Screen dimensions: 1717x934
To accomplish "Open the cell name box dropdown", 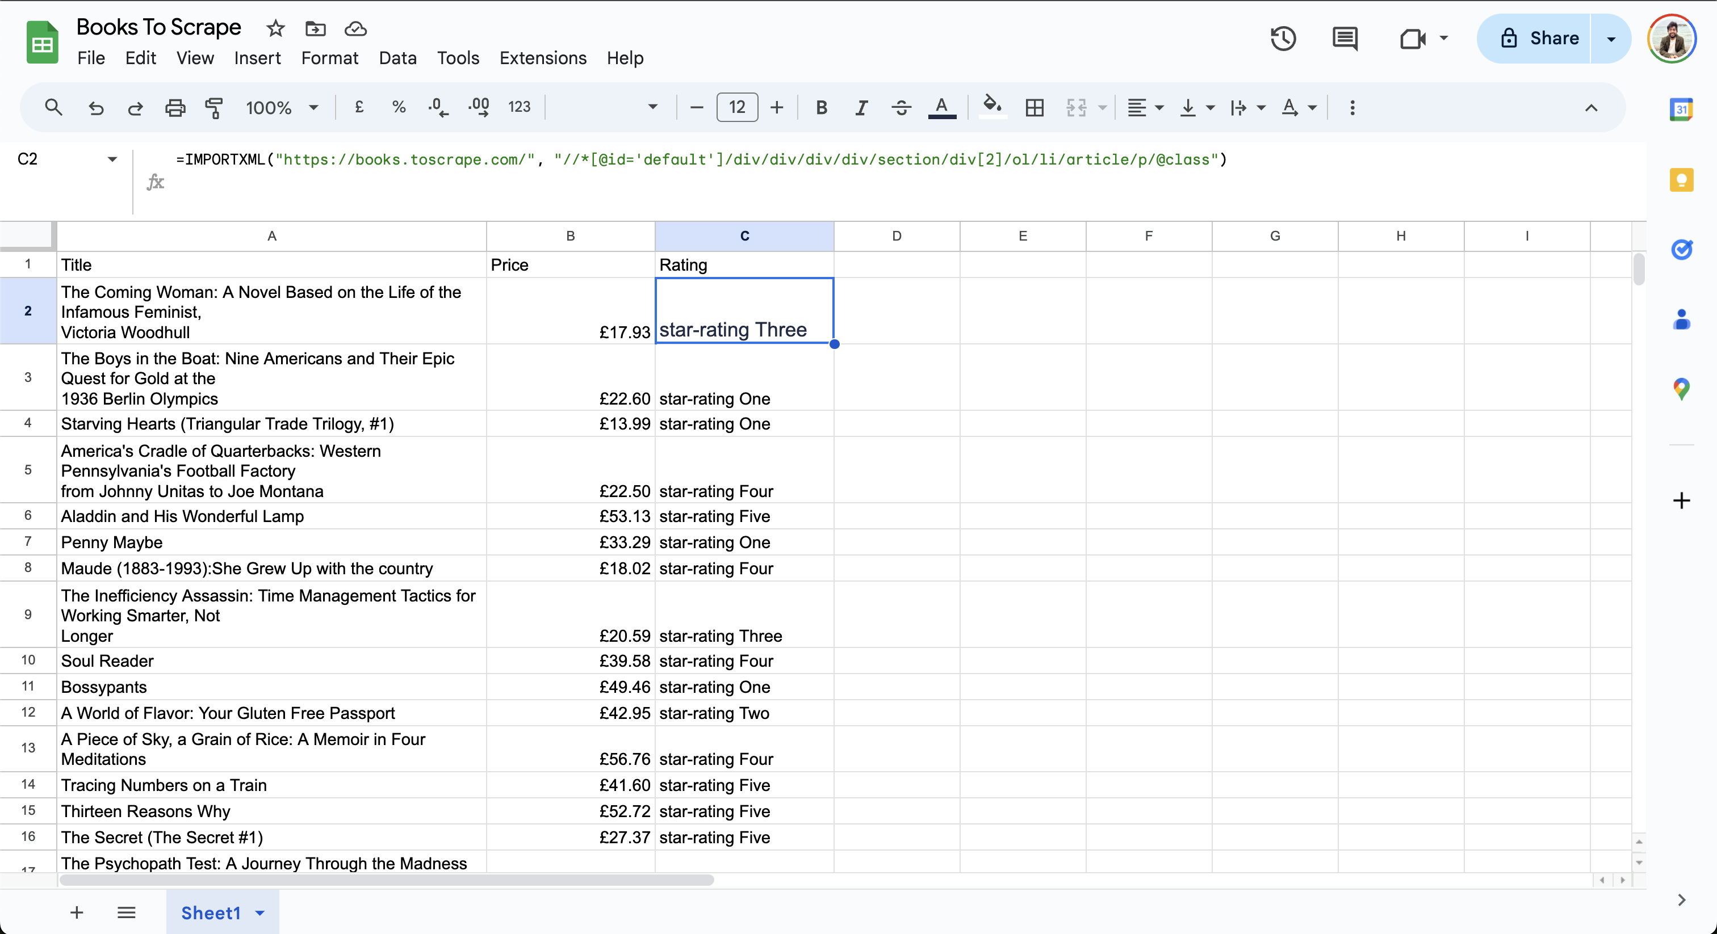I will [112, 159].
